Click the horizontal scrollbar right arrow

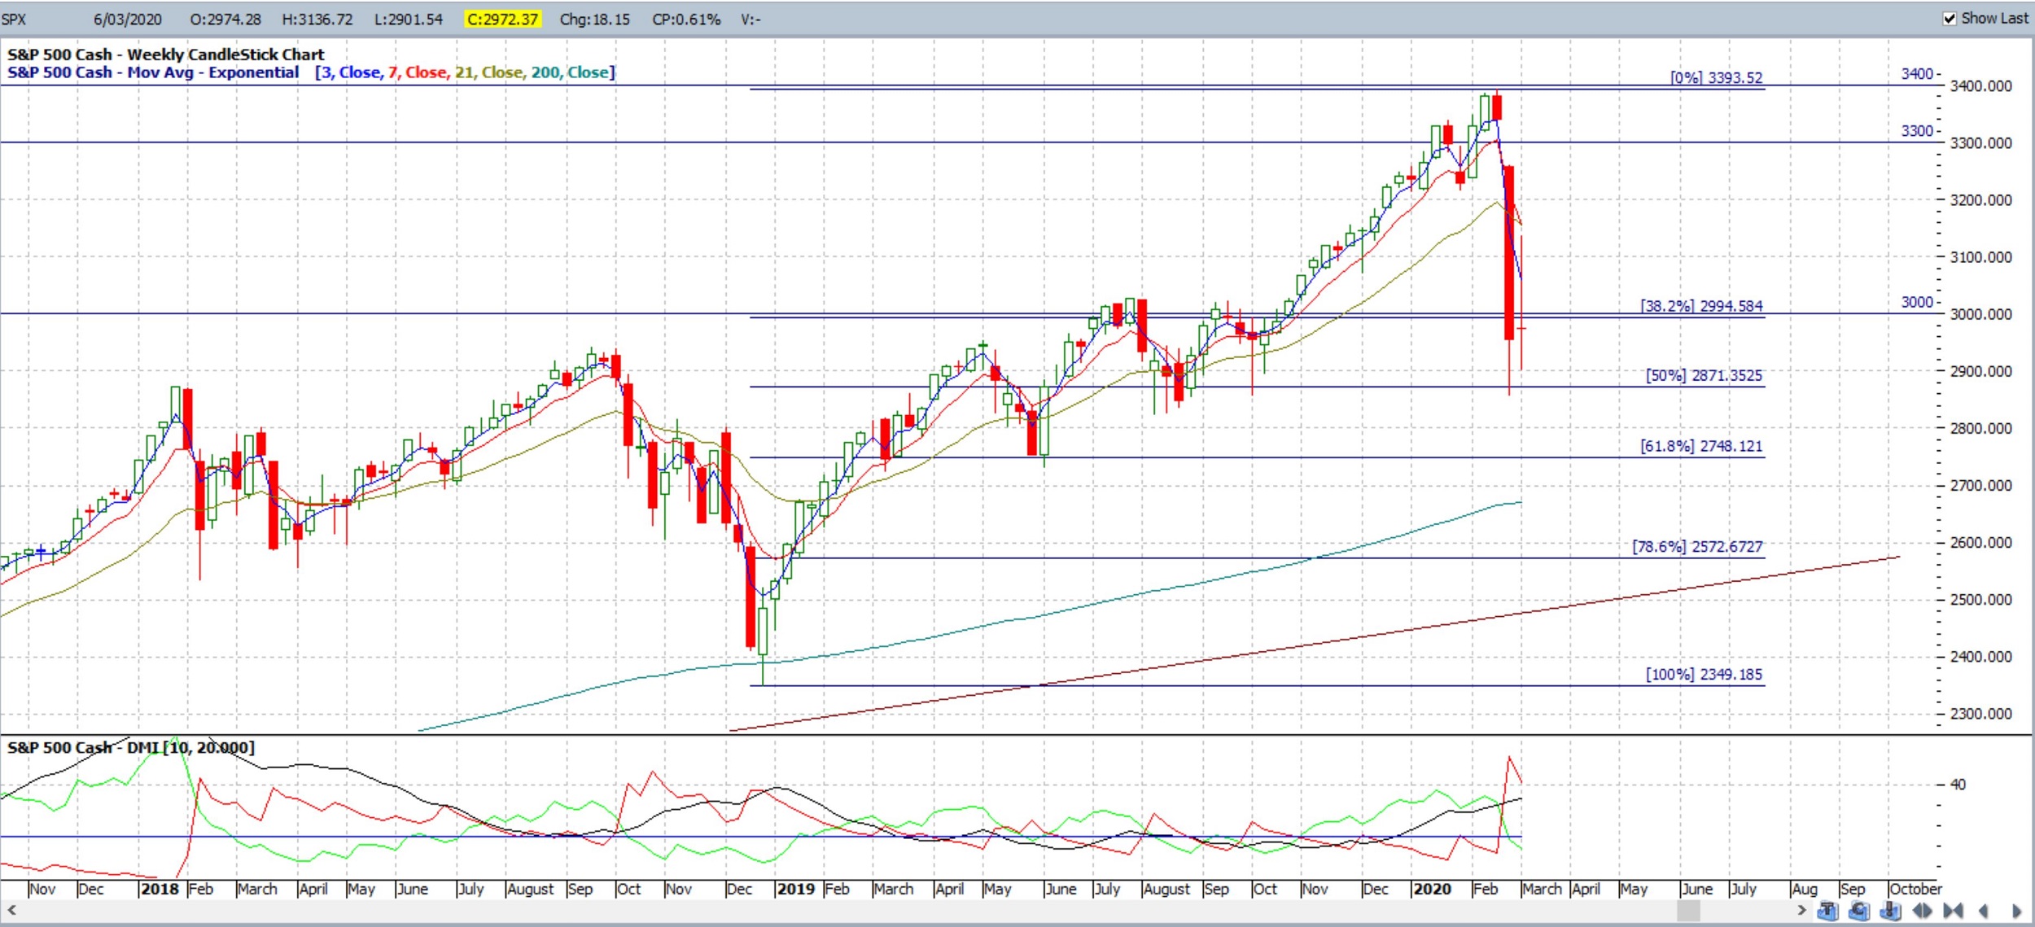1802,910
